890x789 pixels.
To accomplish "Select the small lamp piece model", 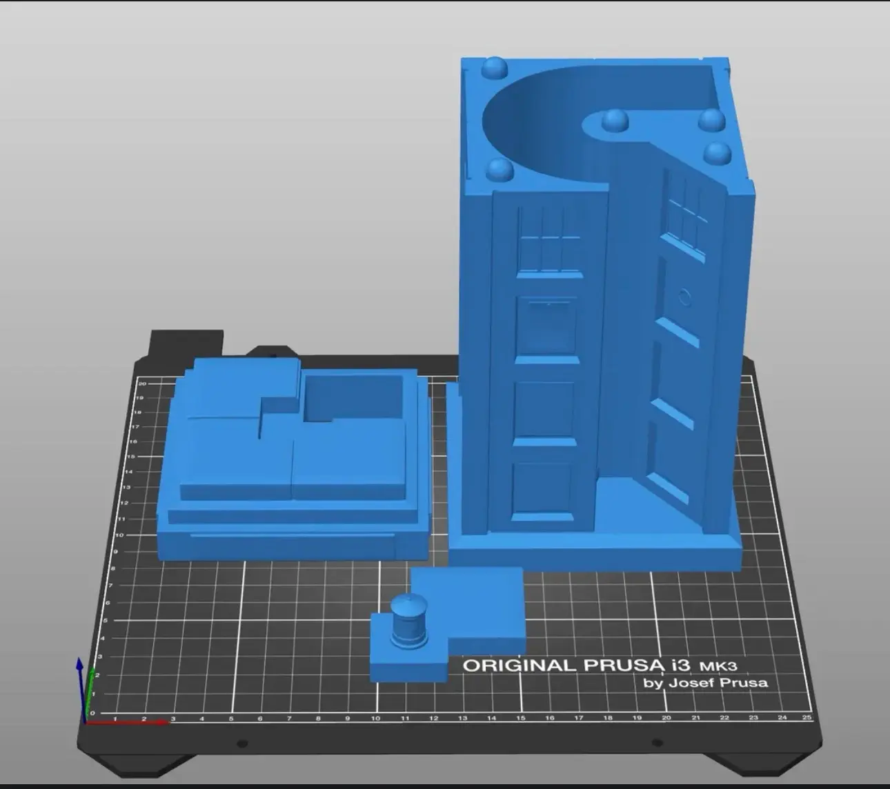I will [447, 624].
